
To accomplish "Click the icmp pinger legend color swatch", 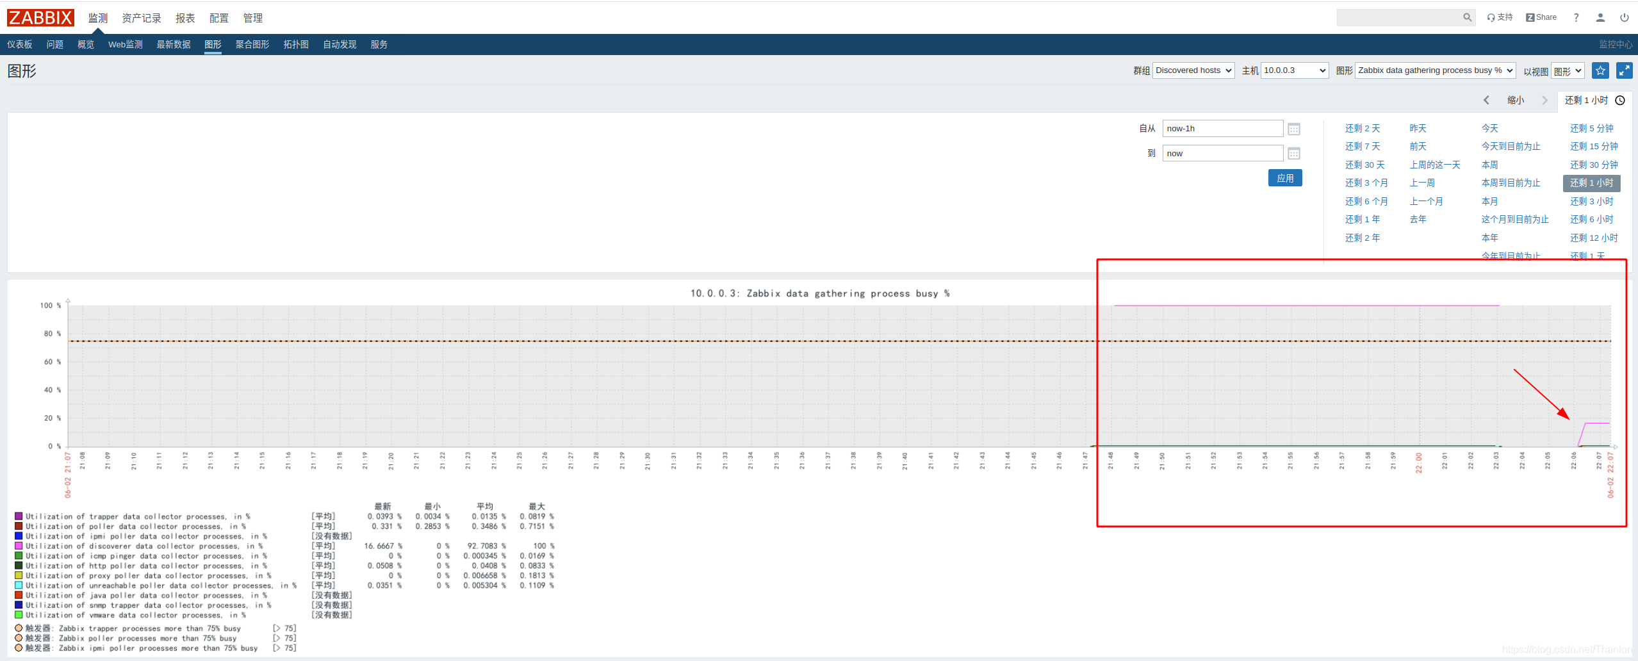I will pyautogui.click(x=19, y=555).
